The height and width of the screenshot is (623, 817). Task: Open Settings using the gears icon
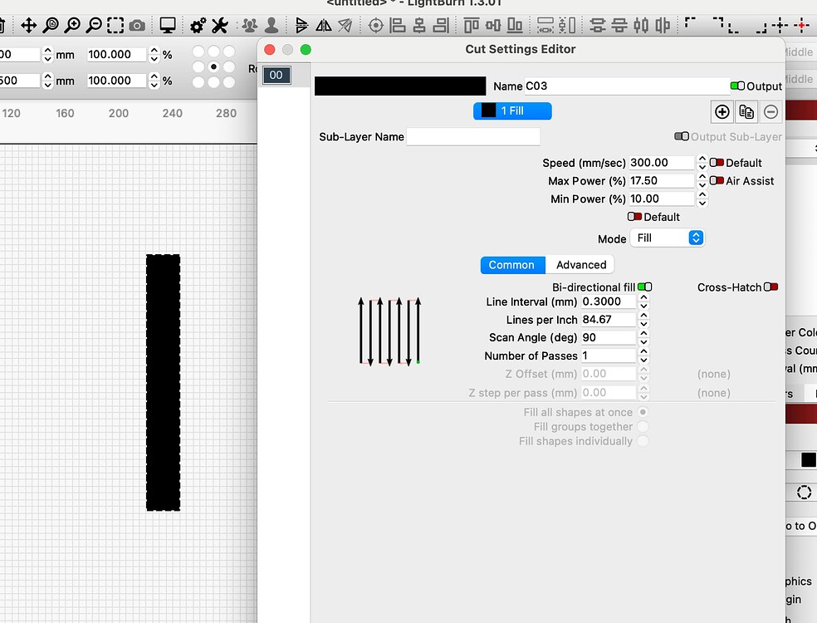pyautogui.click(x=196, y=25)
